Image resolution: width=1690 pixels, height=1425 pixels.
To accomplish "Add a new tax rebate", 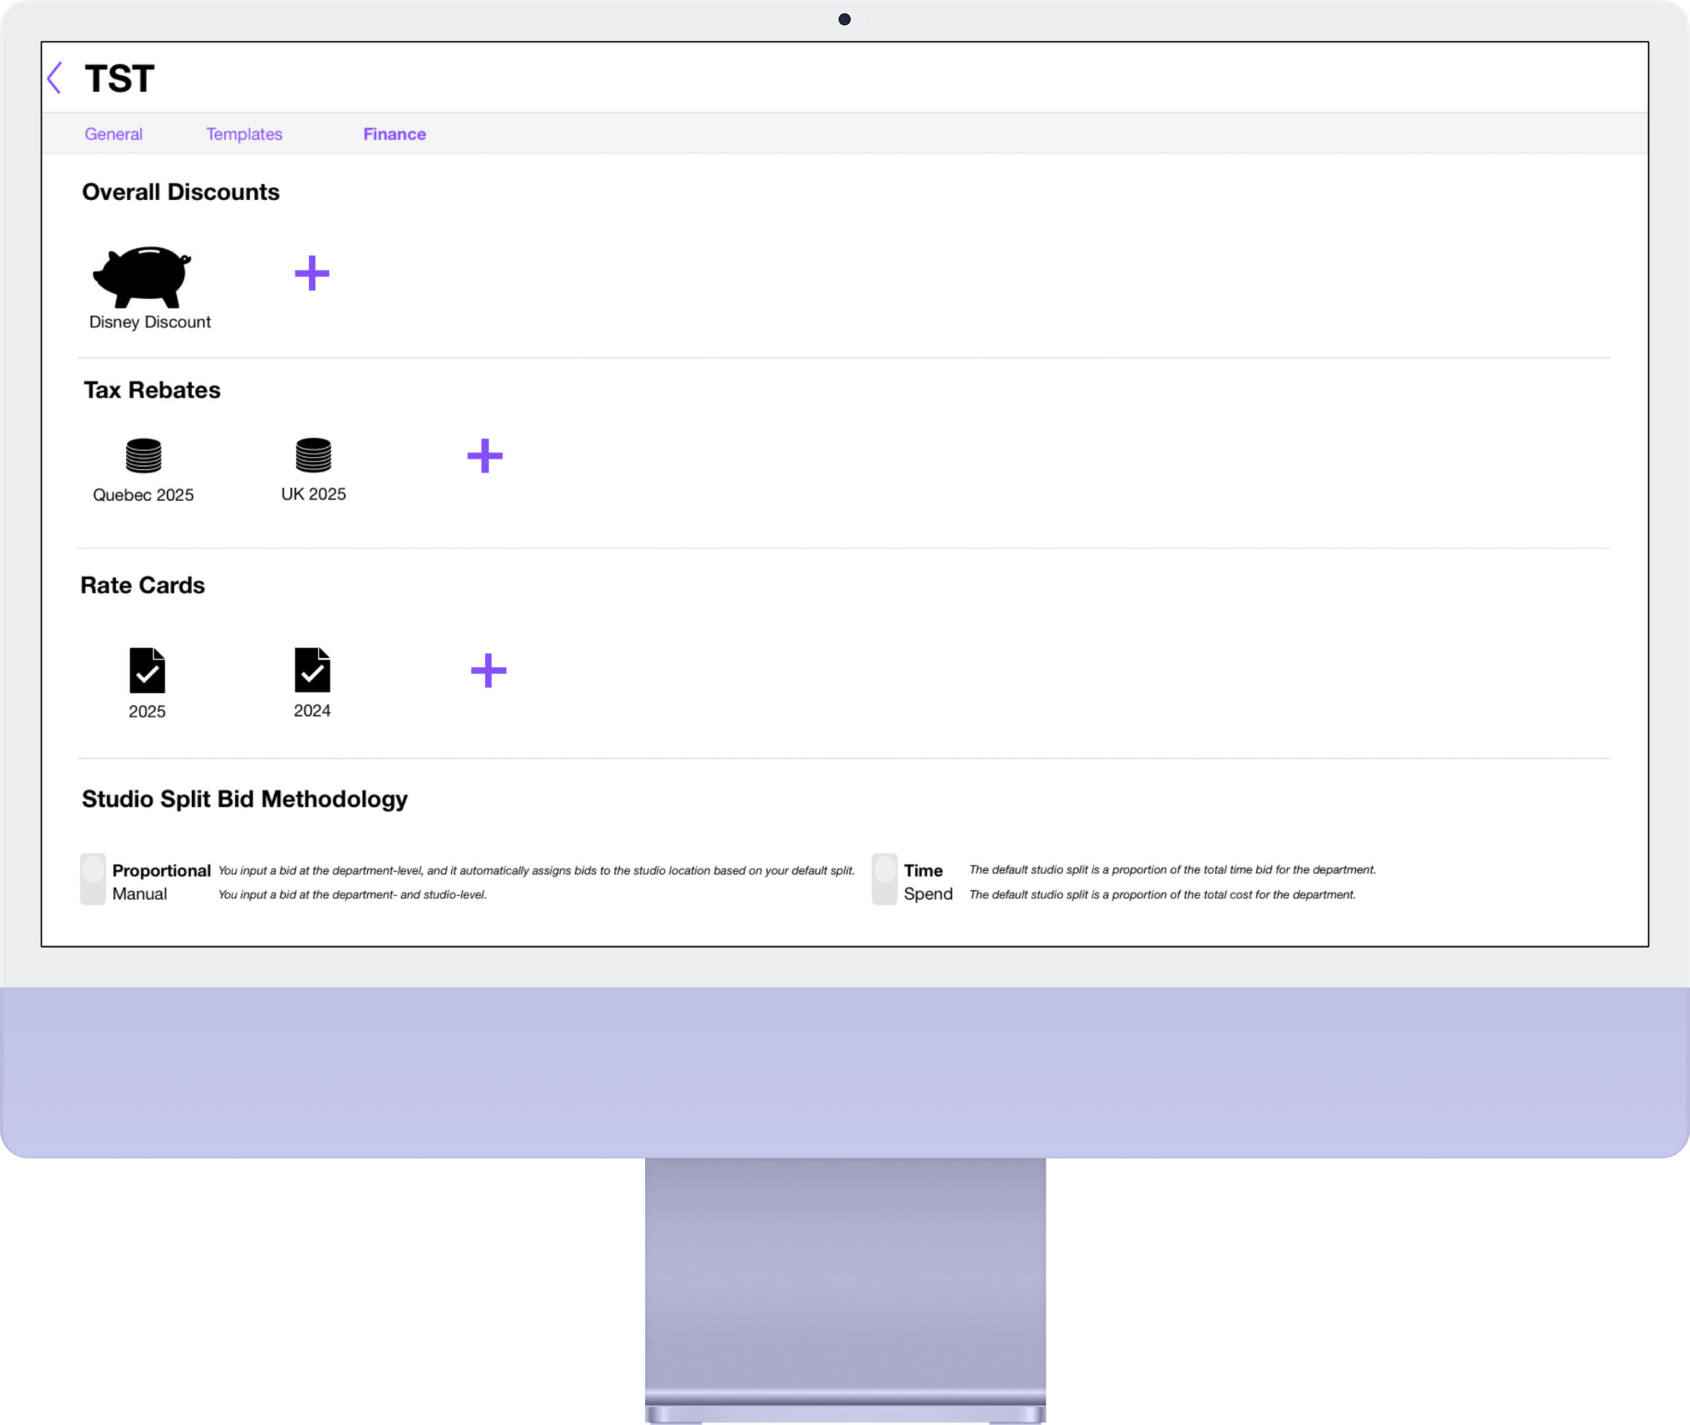I will click(485, 456).
